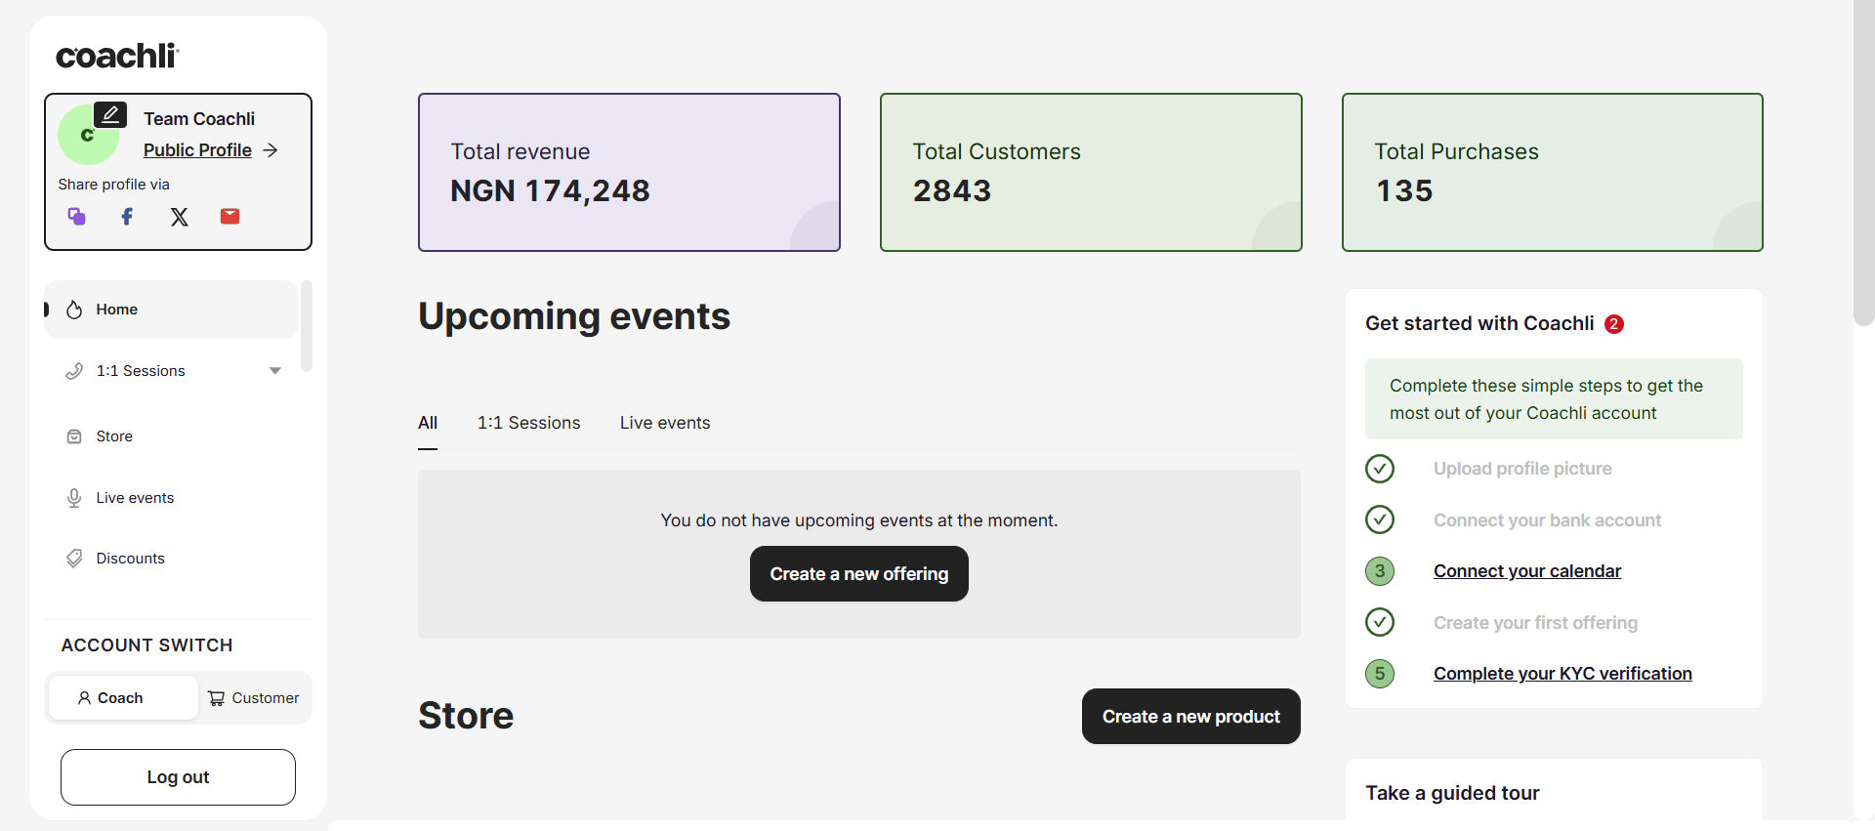The height and width of the screenshot is (831, 1875).
Task: Switch to the Live events tab
Action: click(x=664, y=423)
